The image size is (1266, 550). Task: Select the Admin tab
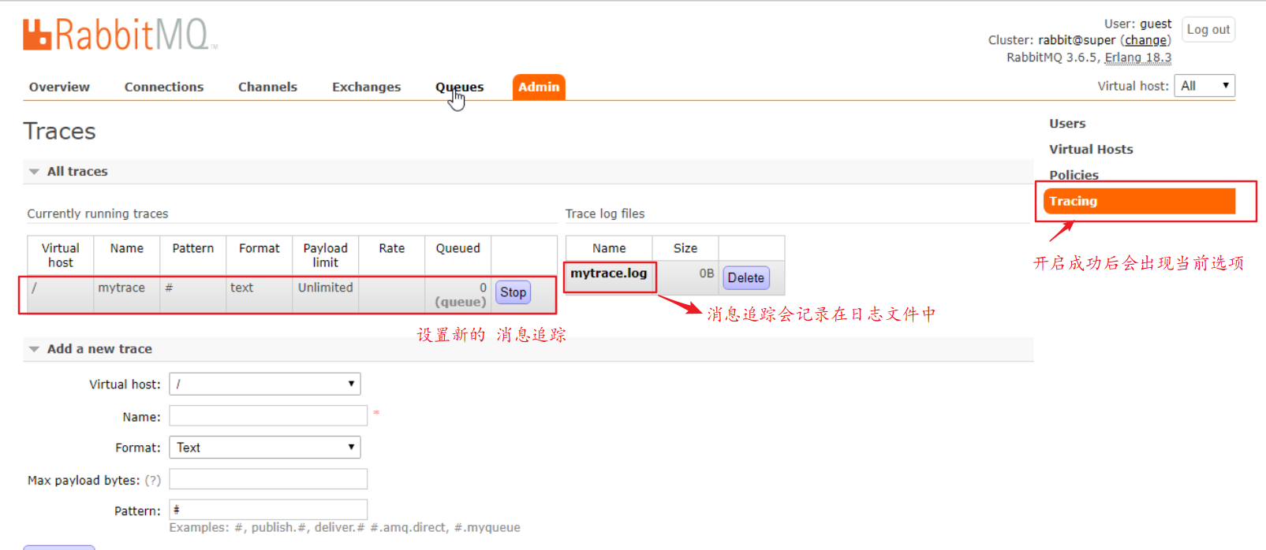[x=539, y=87]
